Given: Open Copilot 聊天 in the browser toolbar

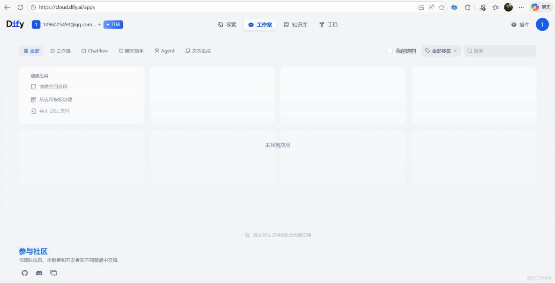Looking at the screenshot, I should click(540, 7).
